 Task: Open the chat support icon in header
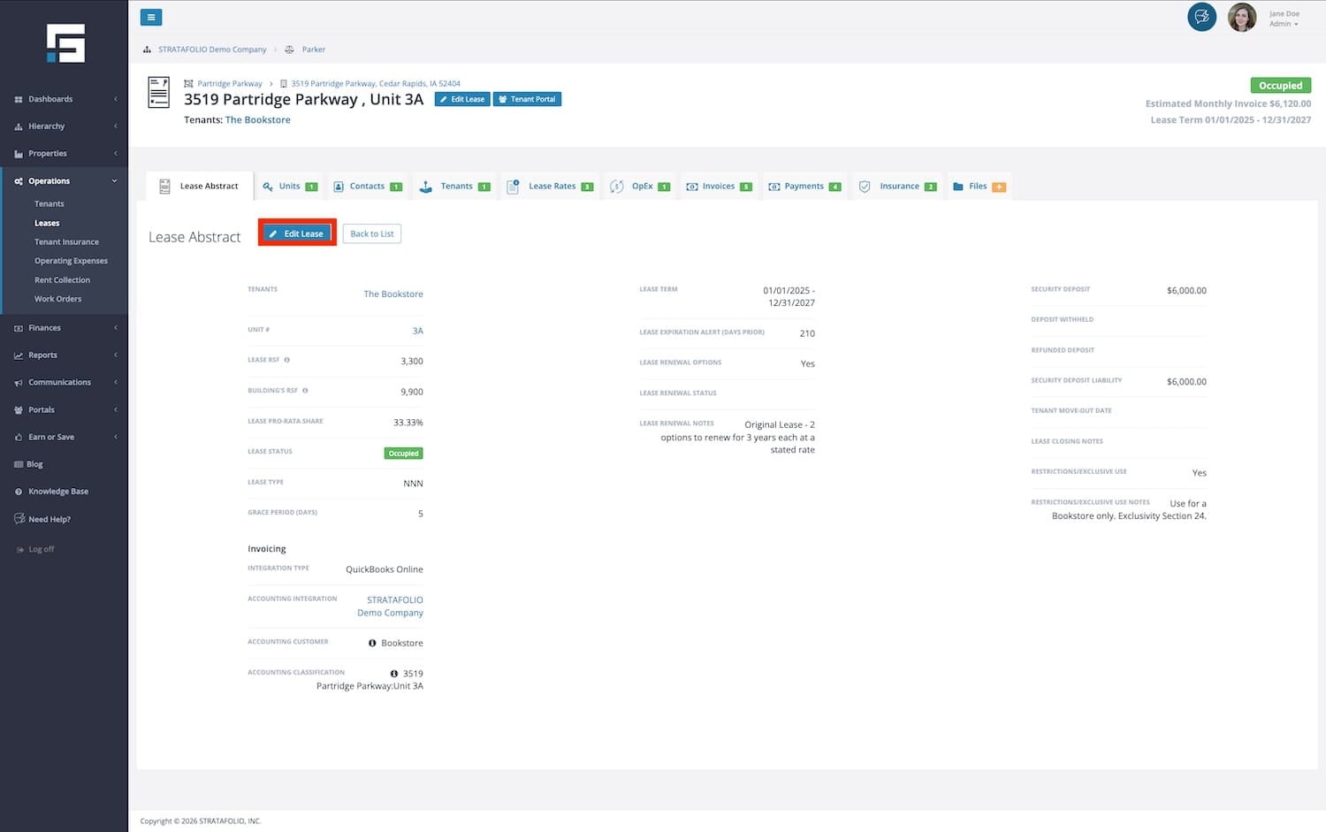tap(1201, 17)
